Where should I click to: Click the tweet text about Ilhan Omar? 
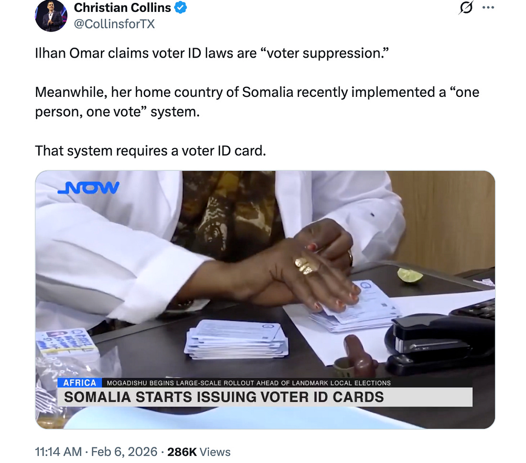pyautogui.click(x=212, y=53)
